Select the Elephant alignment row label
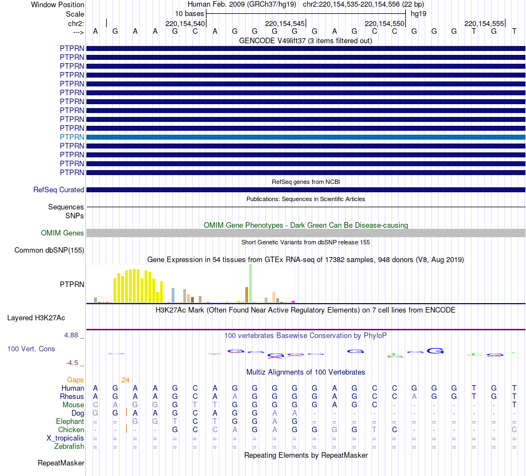This screenshot has height=476, width=526. (x=70, y=421)
